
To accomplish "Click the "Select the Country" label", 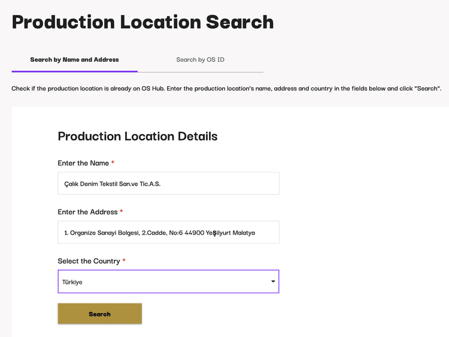I will click(89, 261).
